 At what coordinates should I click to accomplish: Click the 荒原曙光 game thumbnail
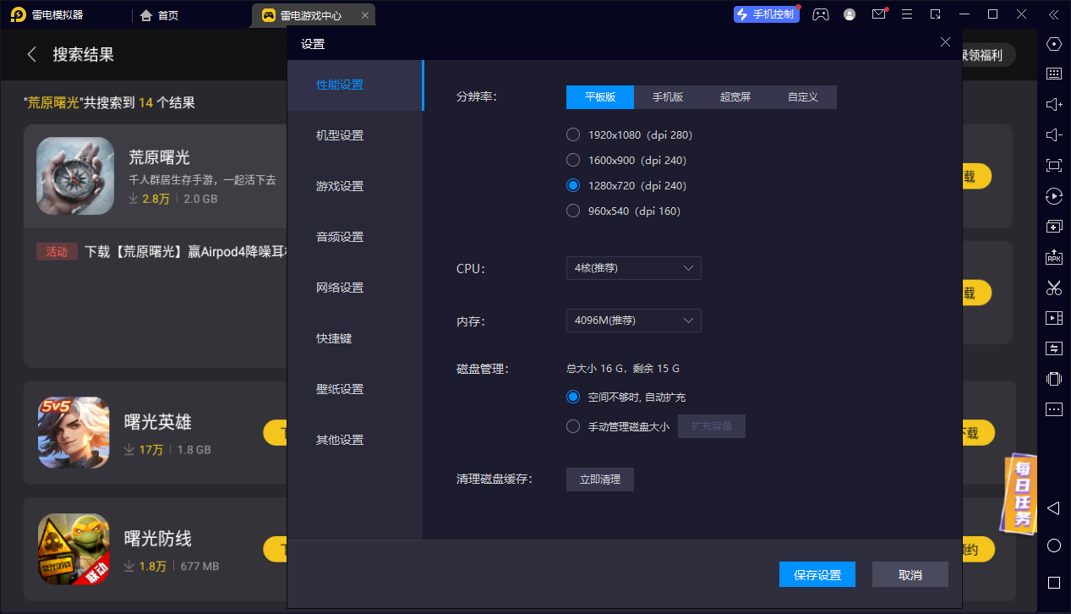click(x=74, y=176)
